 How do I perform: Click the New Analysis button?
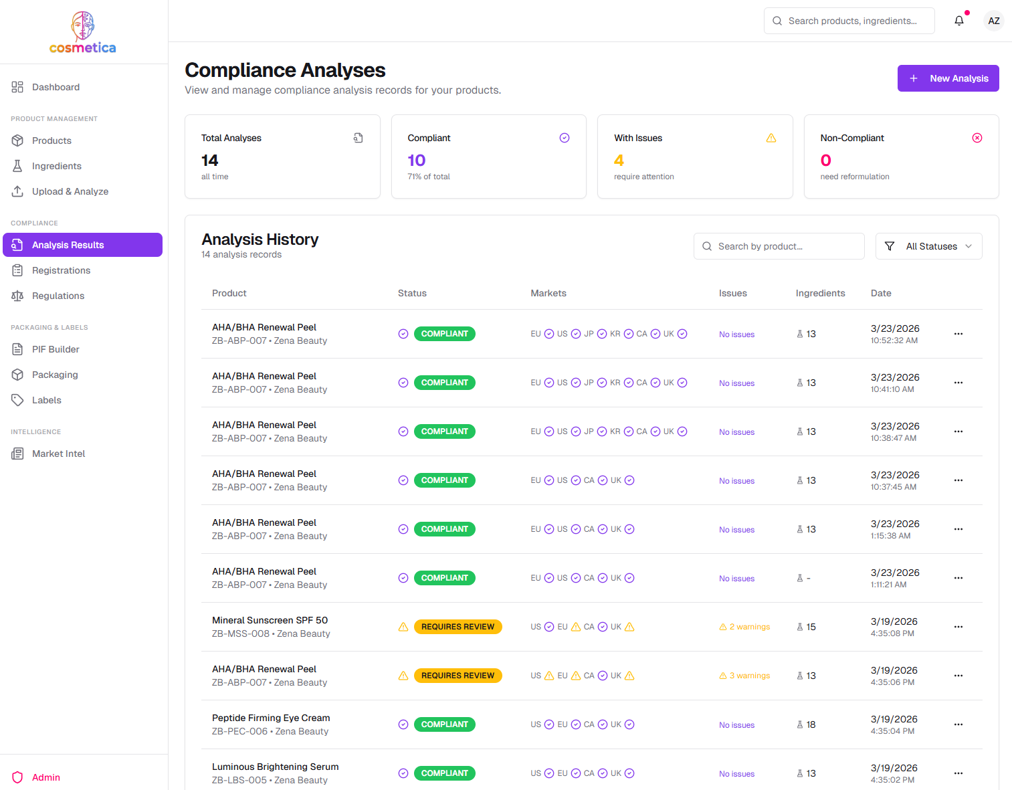(948, 78)
